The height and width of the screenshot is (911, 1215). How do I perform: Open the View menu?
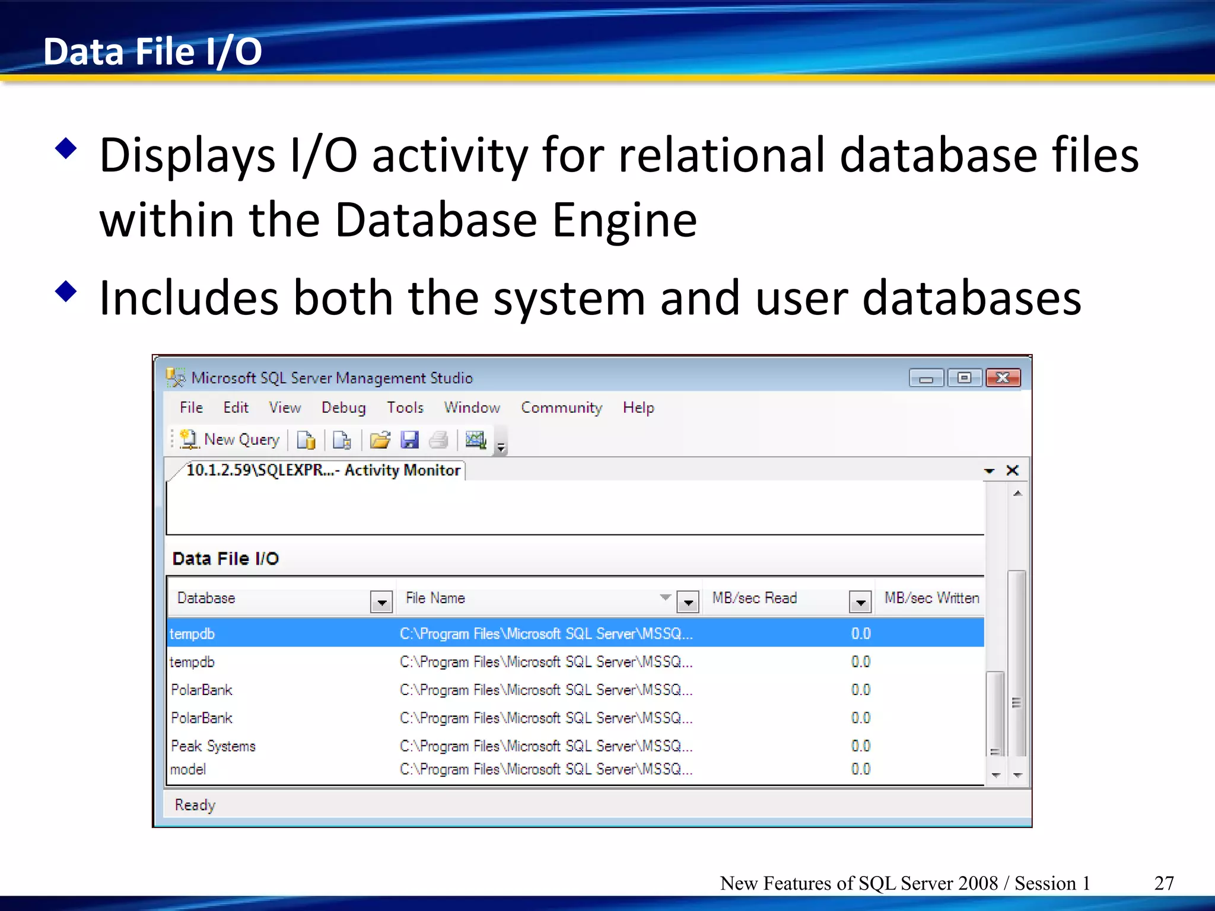pos(285,407)
